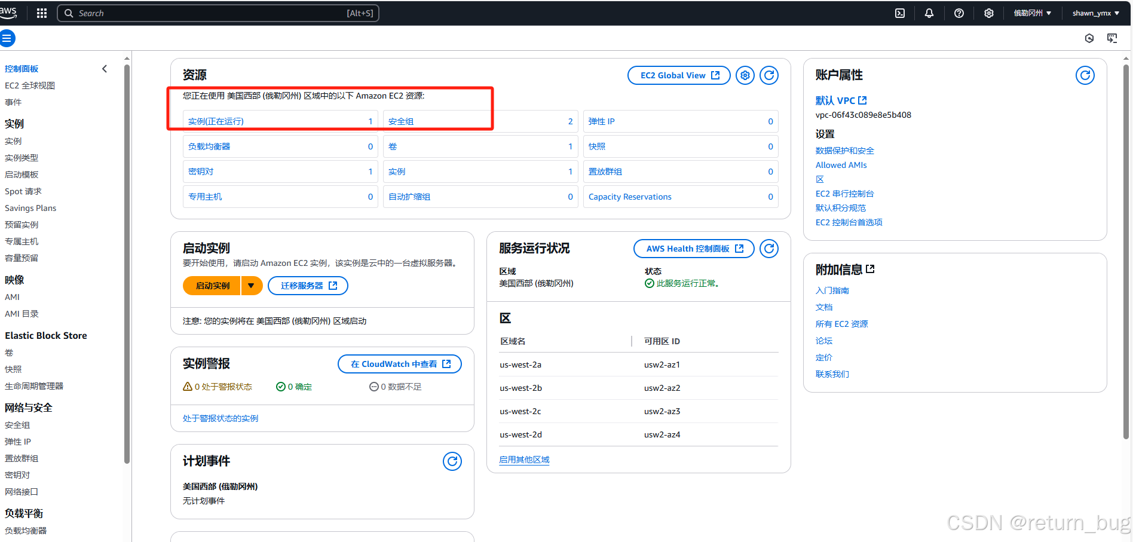Click 处于警报状态的实例 link
The height and width of the screenshot is (542, 1133).
[x=221, y=418]
